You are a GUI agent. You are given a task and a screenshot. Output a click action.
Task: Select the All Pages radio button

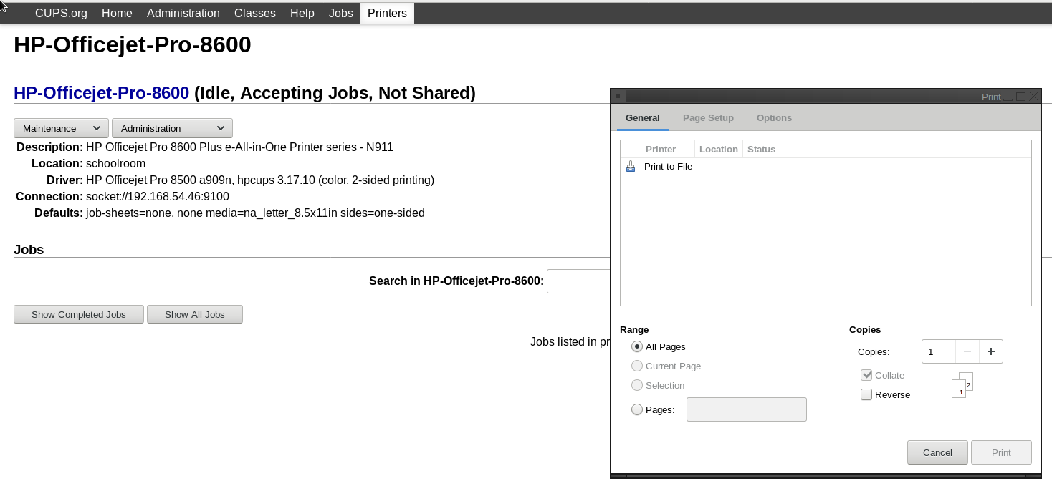click(637, 346)
